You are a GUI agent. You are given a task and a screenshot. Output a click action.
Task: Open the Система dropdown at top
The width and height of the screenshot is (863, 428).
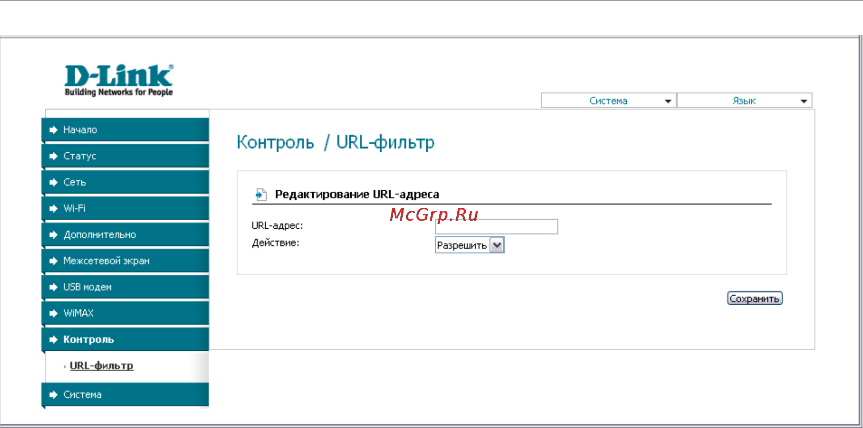(x=608, y=101)
